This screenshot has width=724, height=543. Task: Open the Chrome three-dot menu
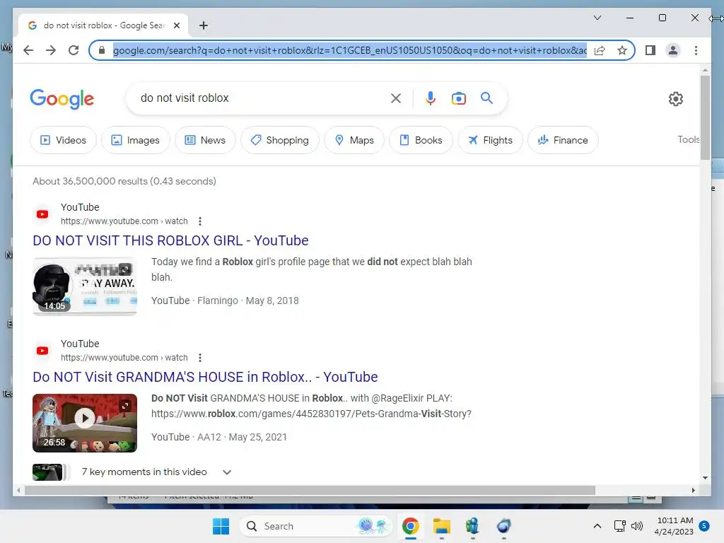[696, 50]
